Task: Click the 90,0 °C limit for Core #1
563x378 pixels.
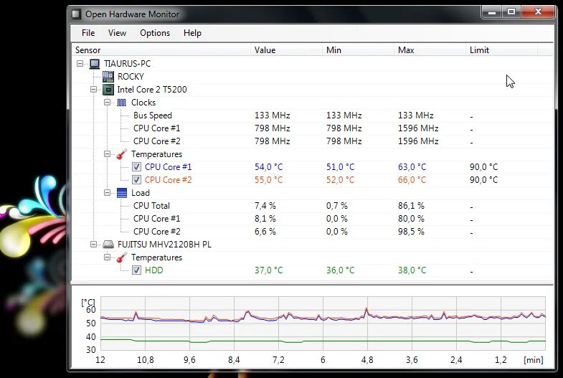Action: (x=483, y=167)
